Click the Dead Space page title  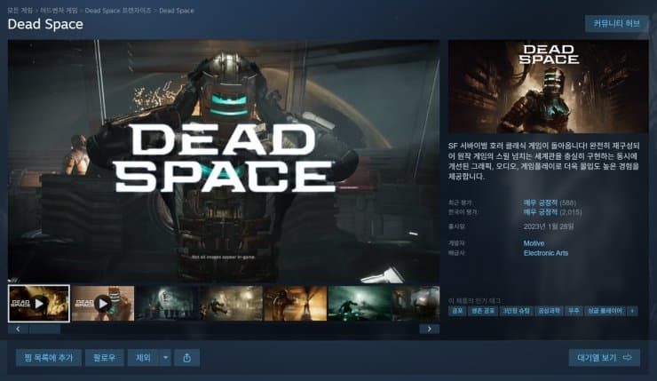pos(45,24)
